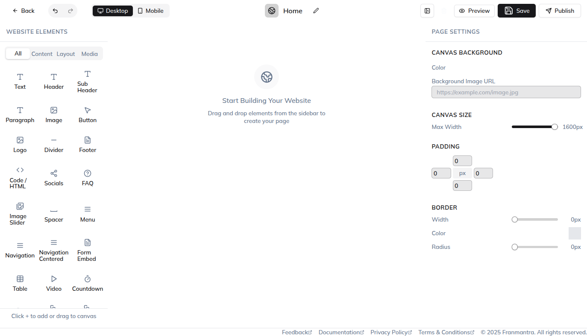Click the right padding input
587x336 pixels.
pos(483,173)
